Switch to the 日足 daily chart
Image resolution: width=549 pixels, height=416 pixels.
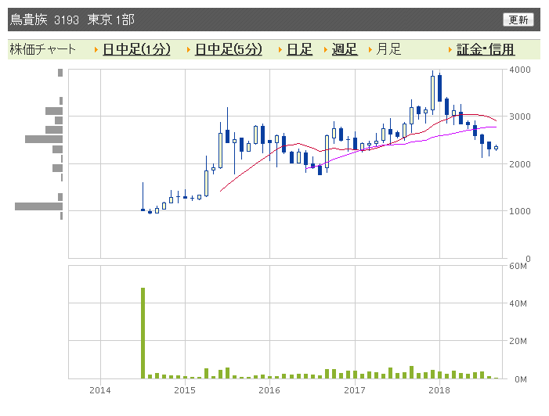click(x=299, y=49)
